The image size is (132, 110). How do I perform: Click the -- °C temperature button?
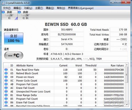tap(14, 55)
